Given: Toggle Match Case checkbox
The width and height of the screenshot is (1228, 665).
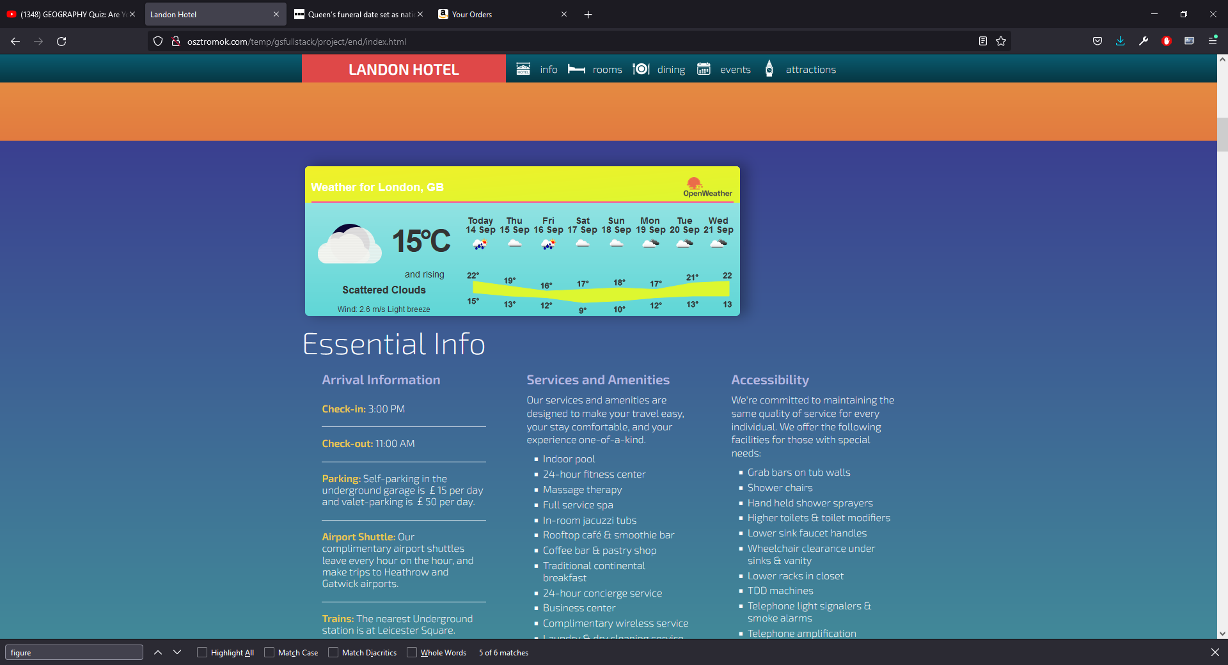Looking at the screenshot, I should click(x=269, y=652).
